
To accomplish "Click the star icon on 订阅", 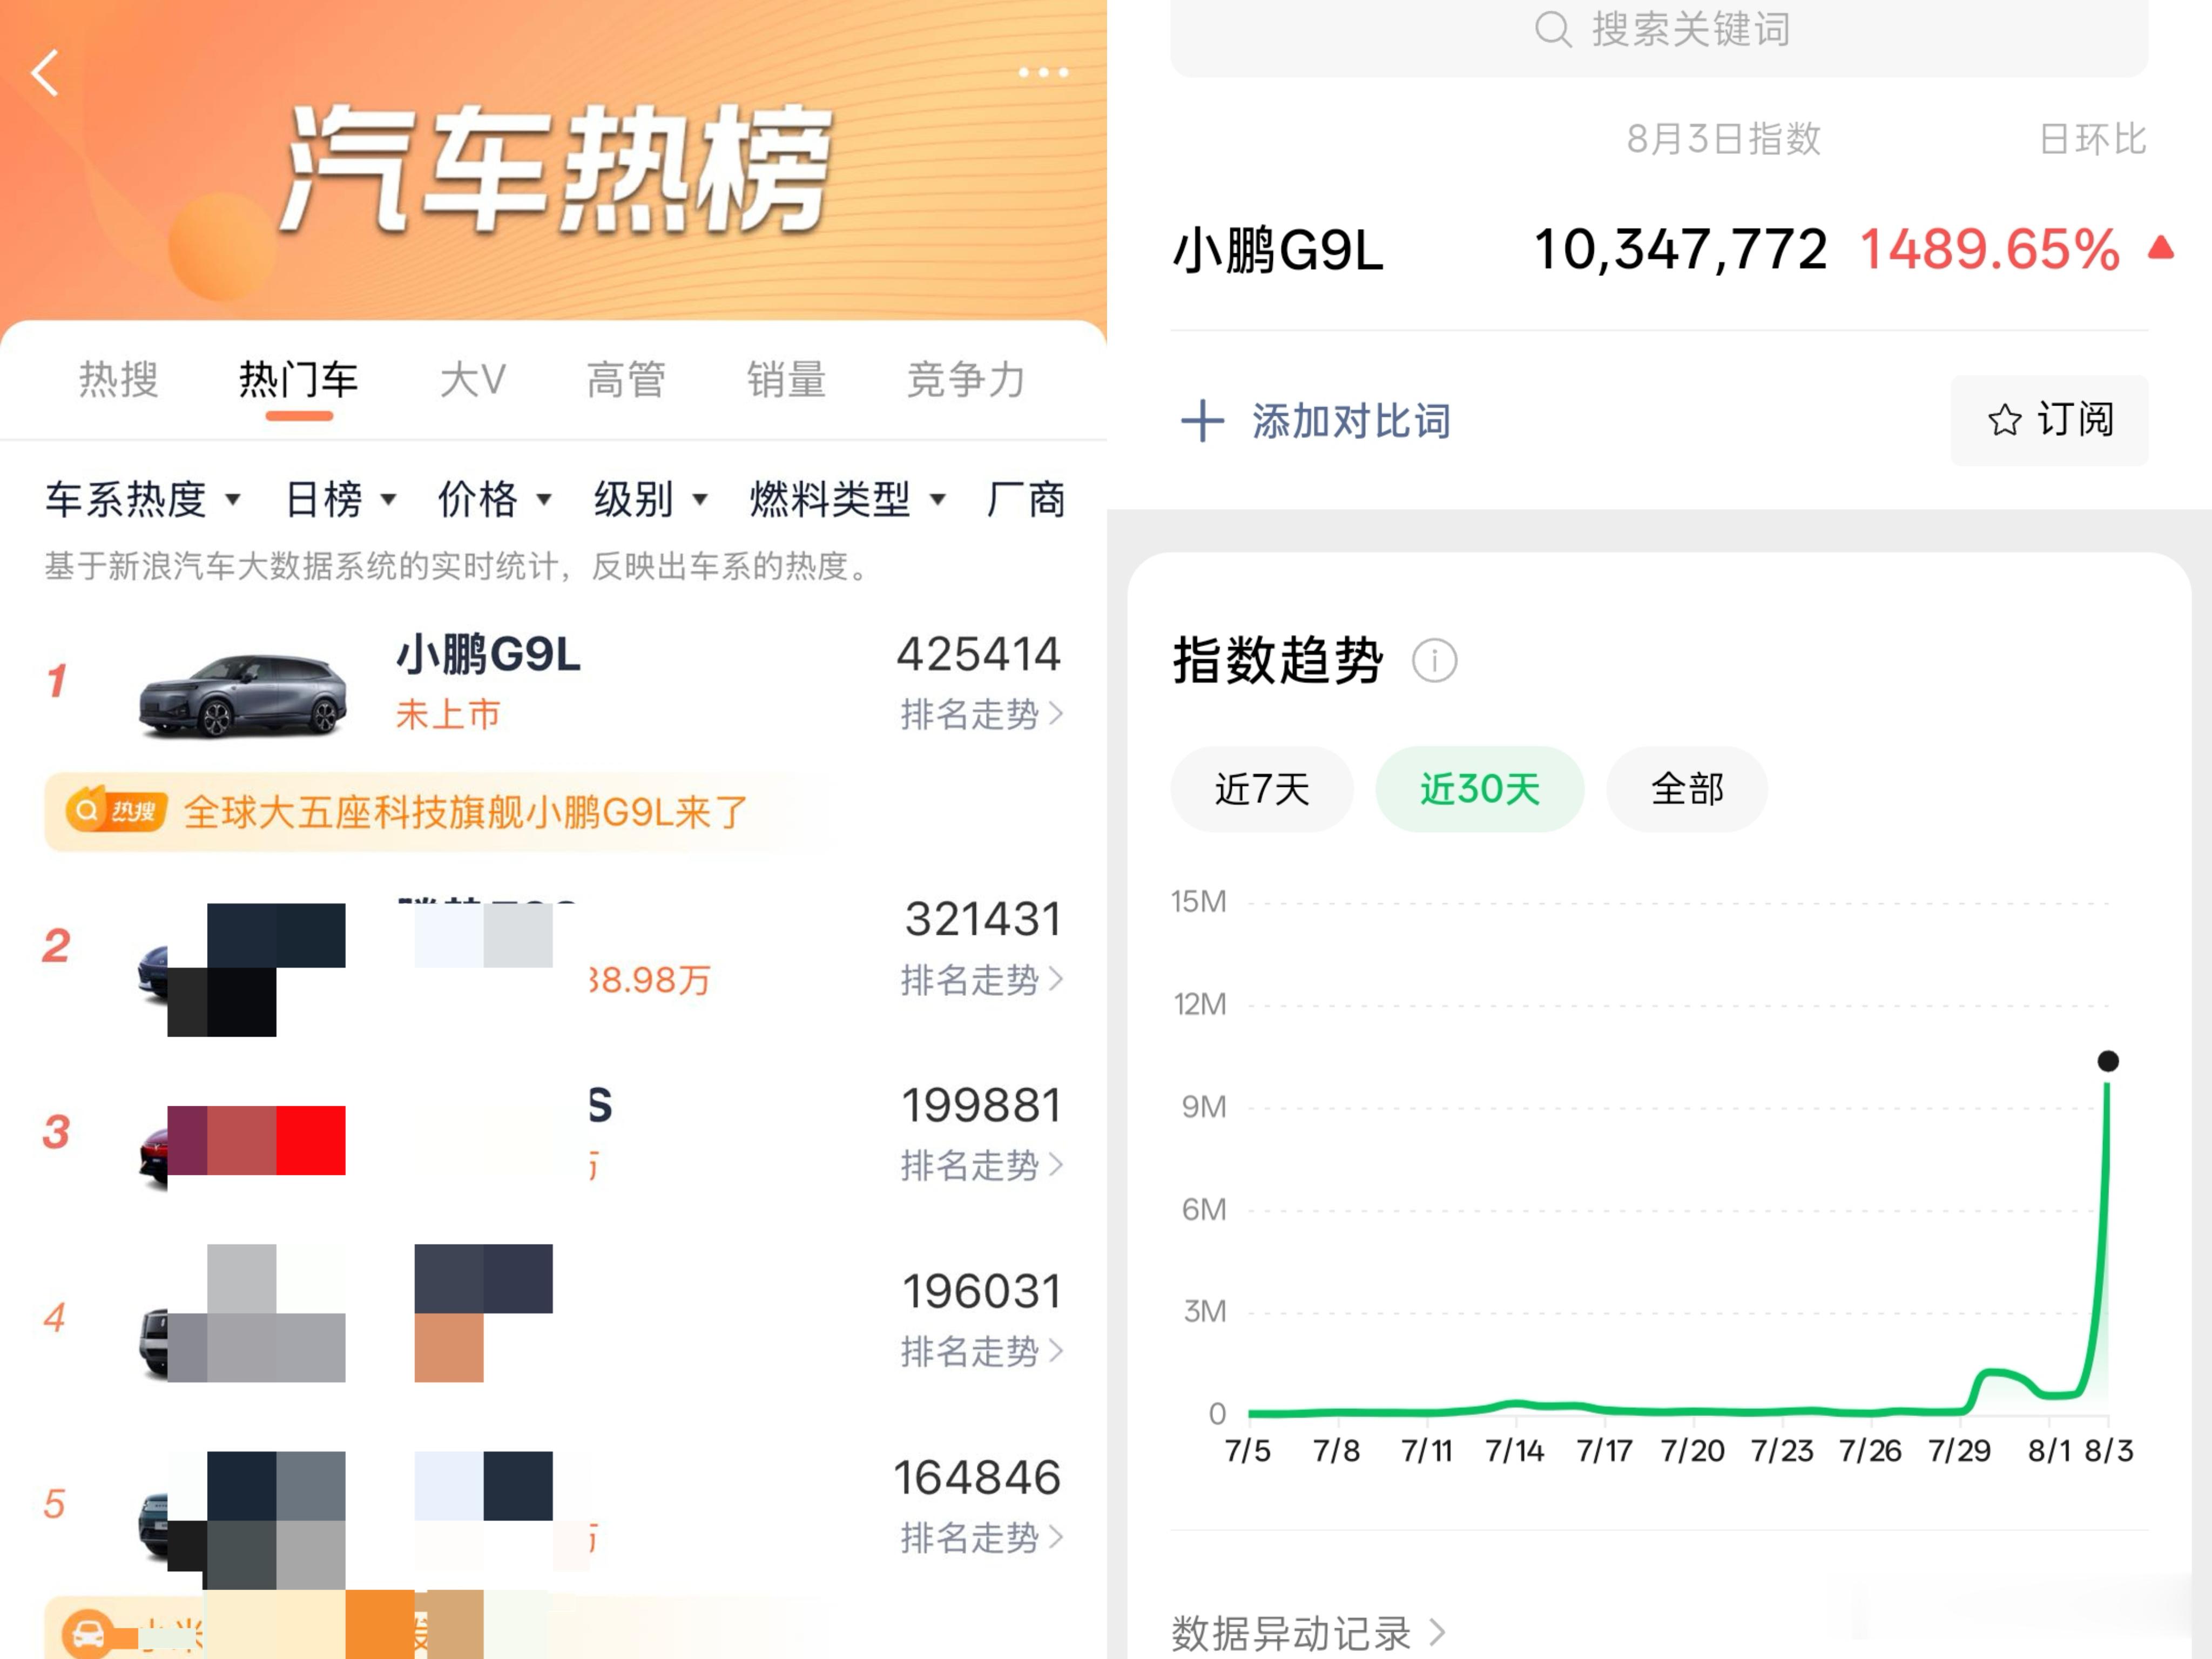I will (2004, 420).
